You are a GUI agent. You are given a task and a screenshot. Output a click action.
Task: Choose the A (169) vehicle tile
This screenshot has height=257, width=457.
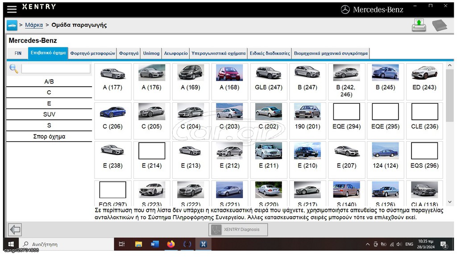[x=191, y=81]
